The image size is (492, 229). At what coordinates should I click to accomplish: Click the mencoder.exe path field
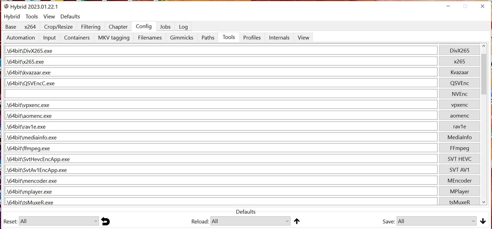point(221,181)
